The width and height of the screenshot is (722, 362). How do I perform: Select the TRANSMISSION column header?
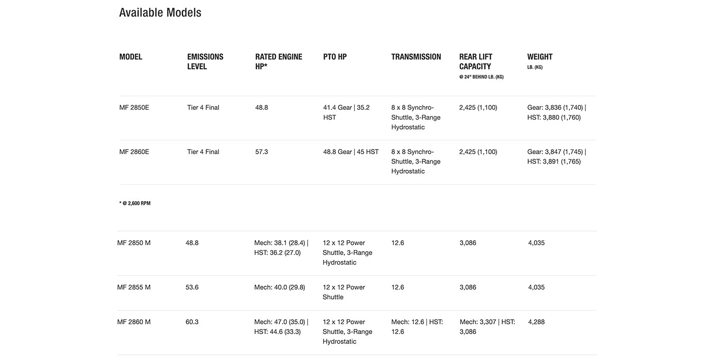pyautogui.click(x=416, y=57)
